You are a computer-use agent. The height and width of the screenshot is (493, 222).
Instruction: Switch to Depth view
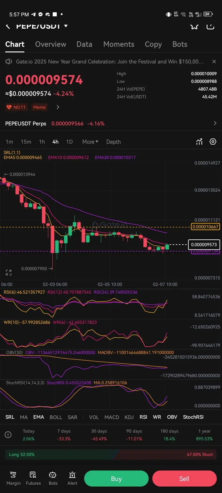tap(113, 142)
